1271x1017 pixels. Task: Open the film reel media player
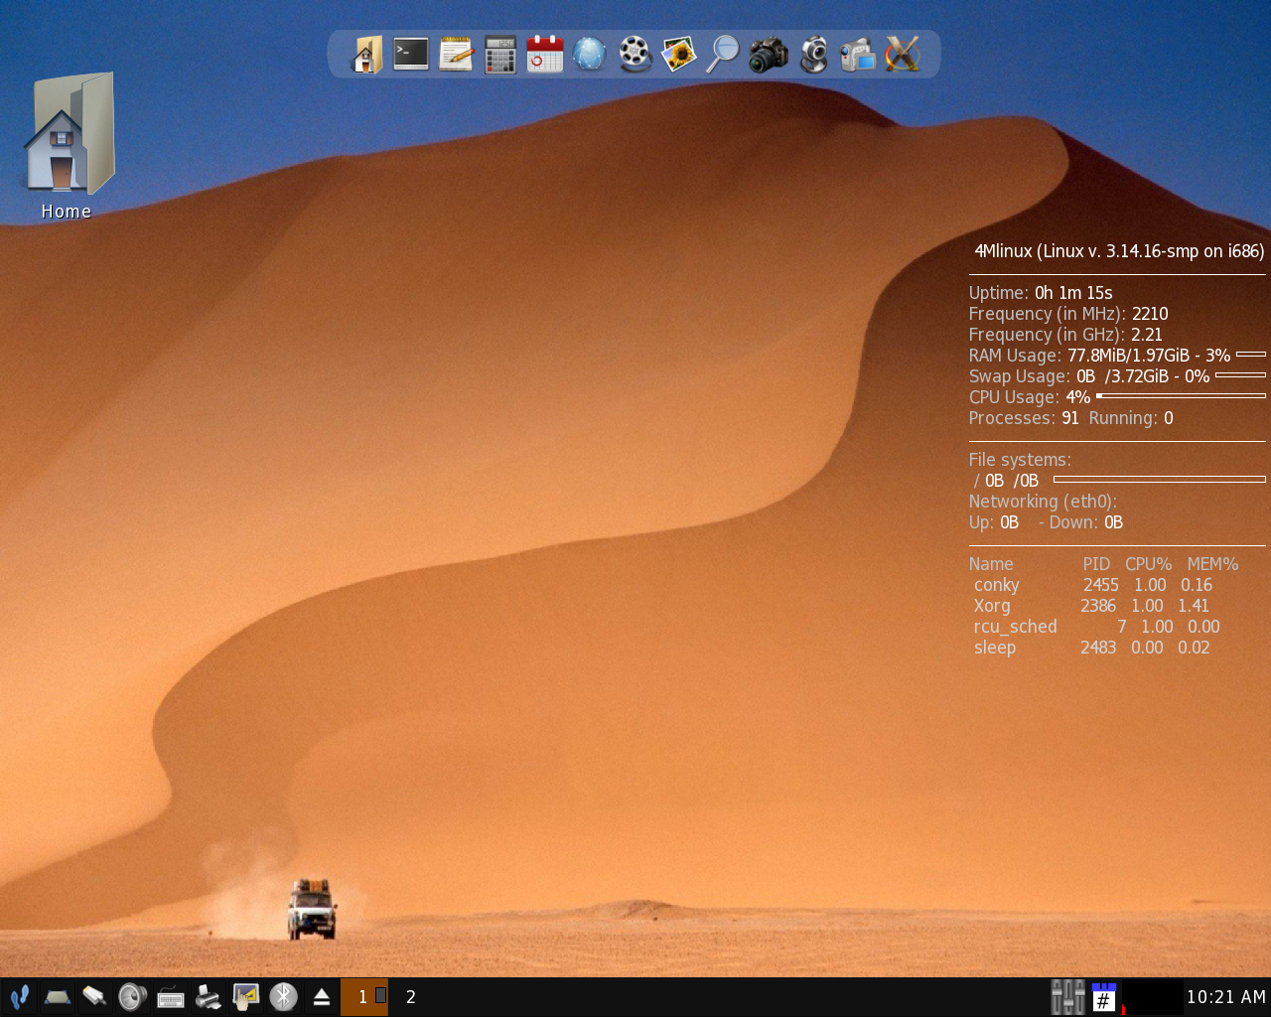tap(635, 54)
